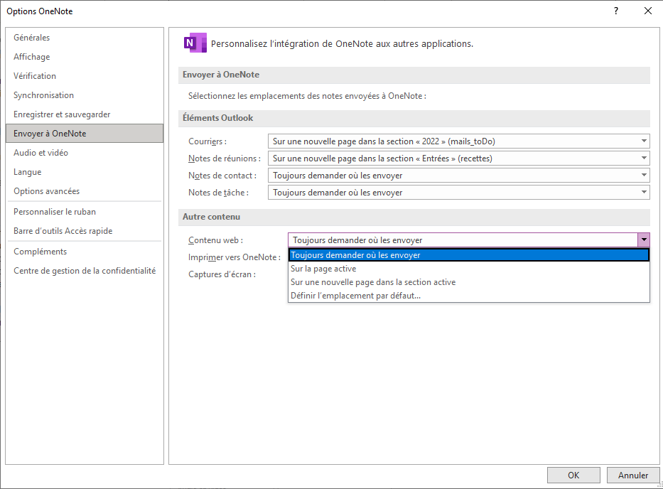The height and width of the screenshot is (489, 663).
Task: Click the help question mark icon
Action: click(x=616, y=11)
